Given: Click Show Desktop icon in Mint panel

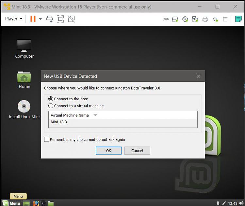Looking at the screenshot, I should tap(26, 203).
